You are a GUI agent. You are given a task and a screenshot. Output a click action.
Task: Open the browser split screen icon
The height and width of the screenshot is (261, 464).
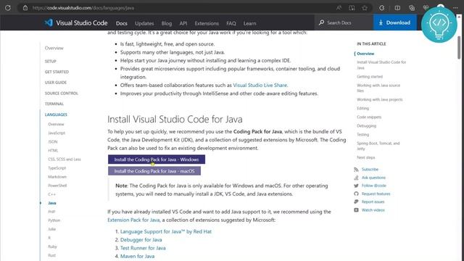click(x=397, y=8)
